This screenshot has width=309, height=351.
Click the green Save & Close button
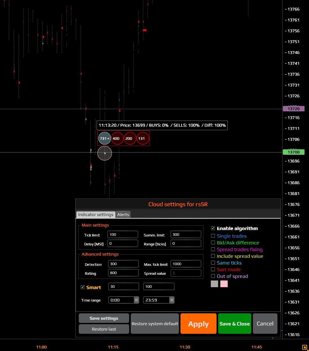coord(234,324)
